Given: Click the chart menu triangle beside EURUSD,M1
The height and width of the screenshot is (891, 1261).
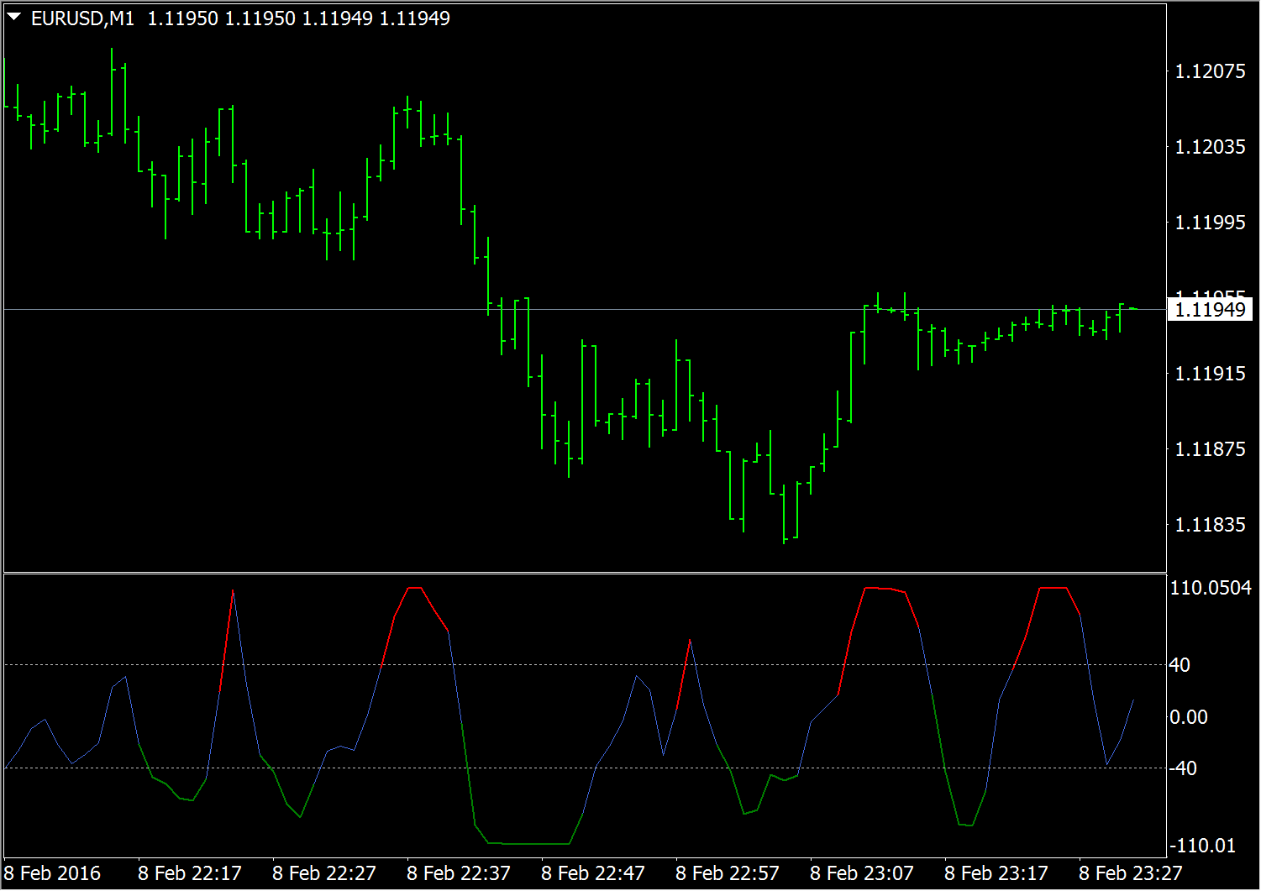Looking at the screenshot, I should pyautogui.click(x=14, y=17).
